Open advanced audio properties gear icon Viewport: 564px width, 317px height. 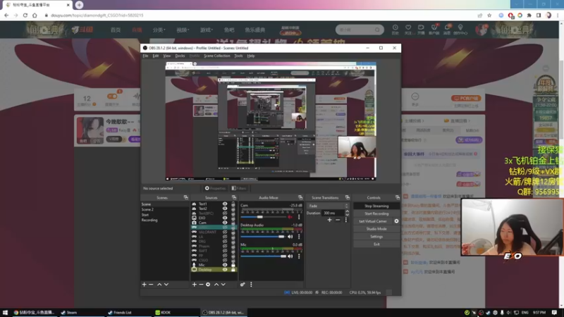point(243,285)
